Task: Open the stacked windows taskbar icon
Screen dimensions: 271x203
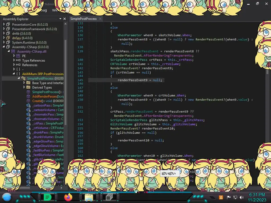Action: [x=109, y=197]
